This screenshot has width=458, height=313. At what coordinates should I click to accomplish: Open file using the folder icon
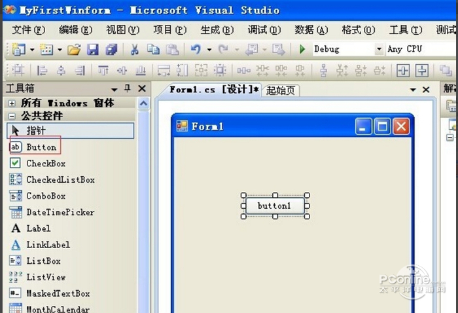tap(74, 49)
